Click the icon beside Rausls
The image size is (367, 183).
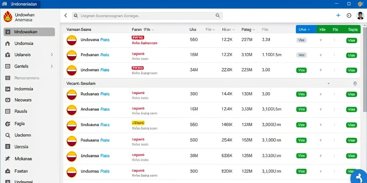[x=8, y=112]
